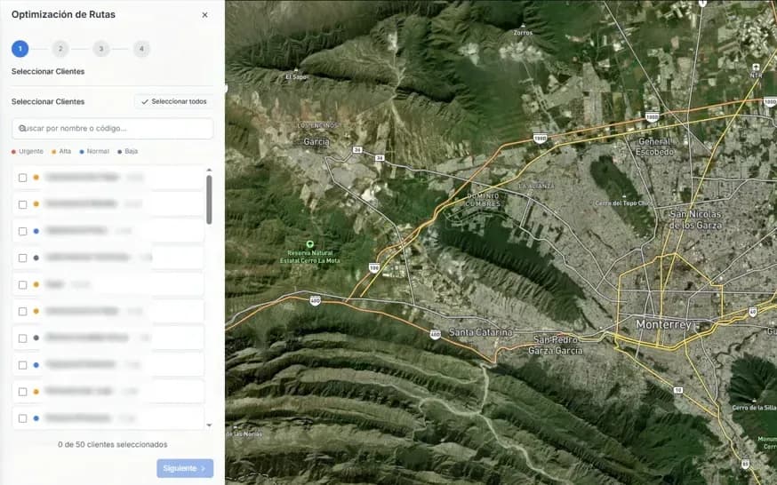
Task: Go to step 1 circle
Action: point(20,49)
